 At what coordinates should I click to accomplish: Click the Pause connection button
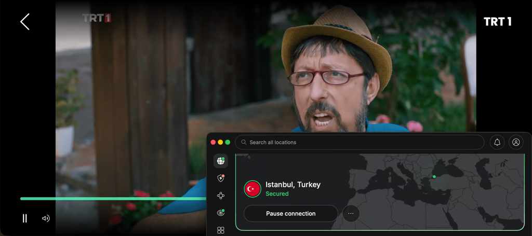click(x=291, y=214)
